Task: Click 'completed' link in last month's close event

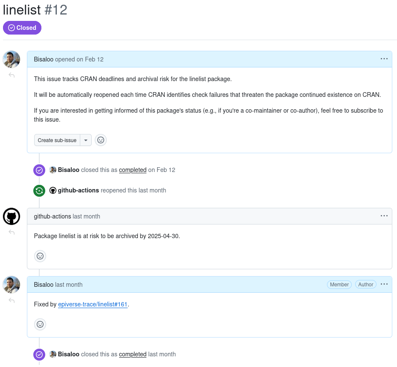Action: [x=133, y=354]
